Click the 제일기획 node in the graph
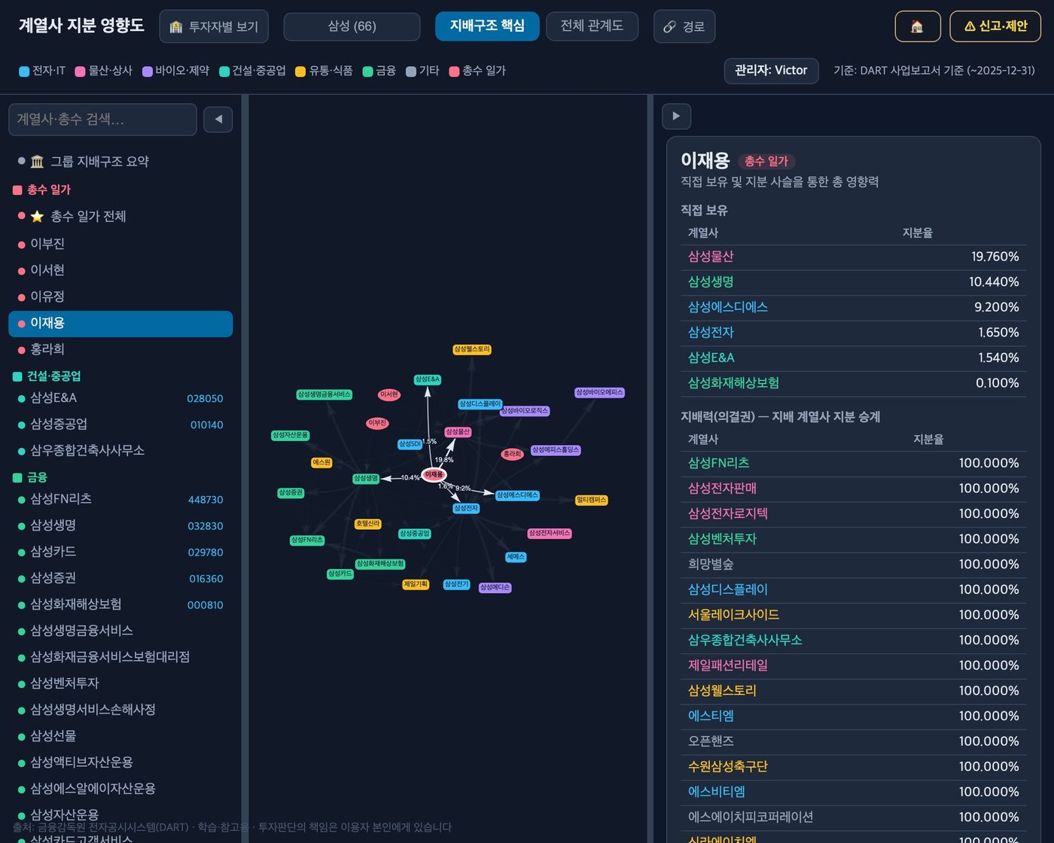The image size is (1054, 843). coord(416,585)
